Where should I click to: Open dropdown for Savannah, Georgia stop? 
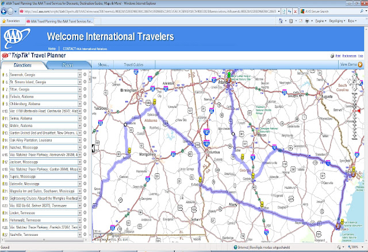point(79,75)
